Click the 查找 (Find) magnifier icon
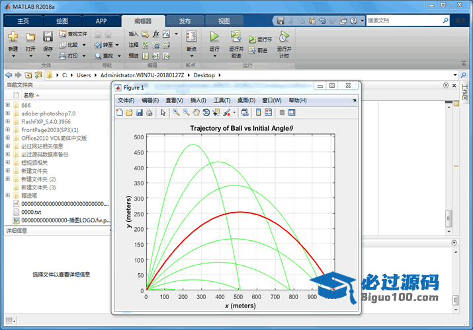This screenshot has height=330, width=473. pyautogui.click(x=99, y=56)
